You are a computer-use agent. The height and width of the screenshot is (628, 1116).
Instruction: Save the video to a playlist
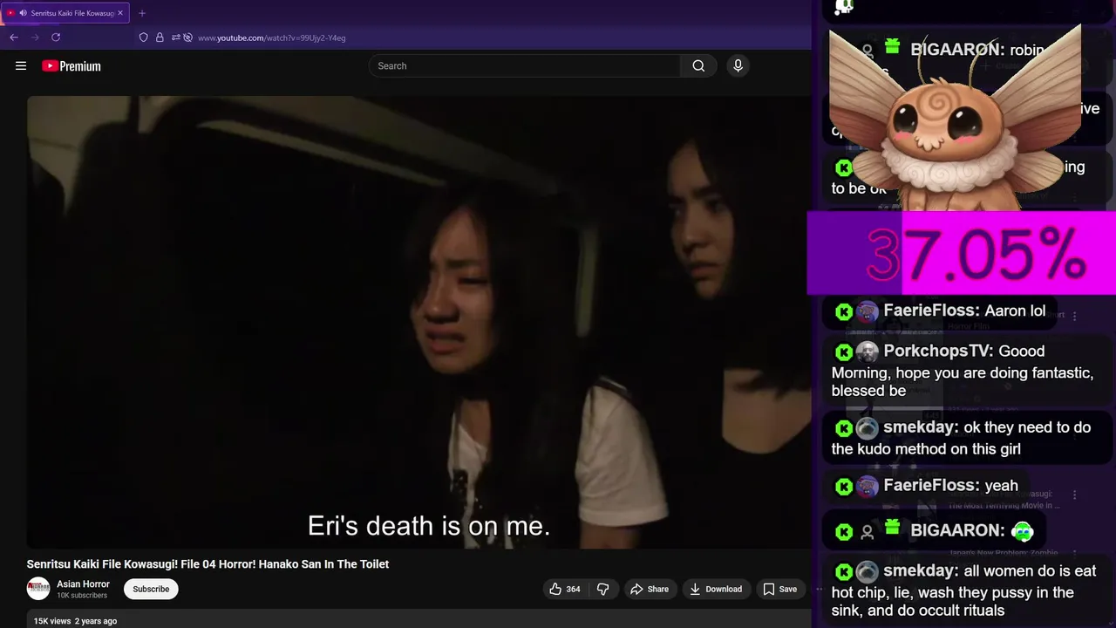click(x=780, y=589)
